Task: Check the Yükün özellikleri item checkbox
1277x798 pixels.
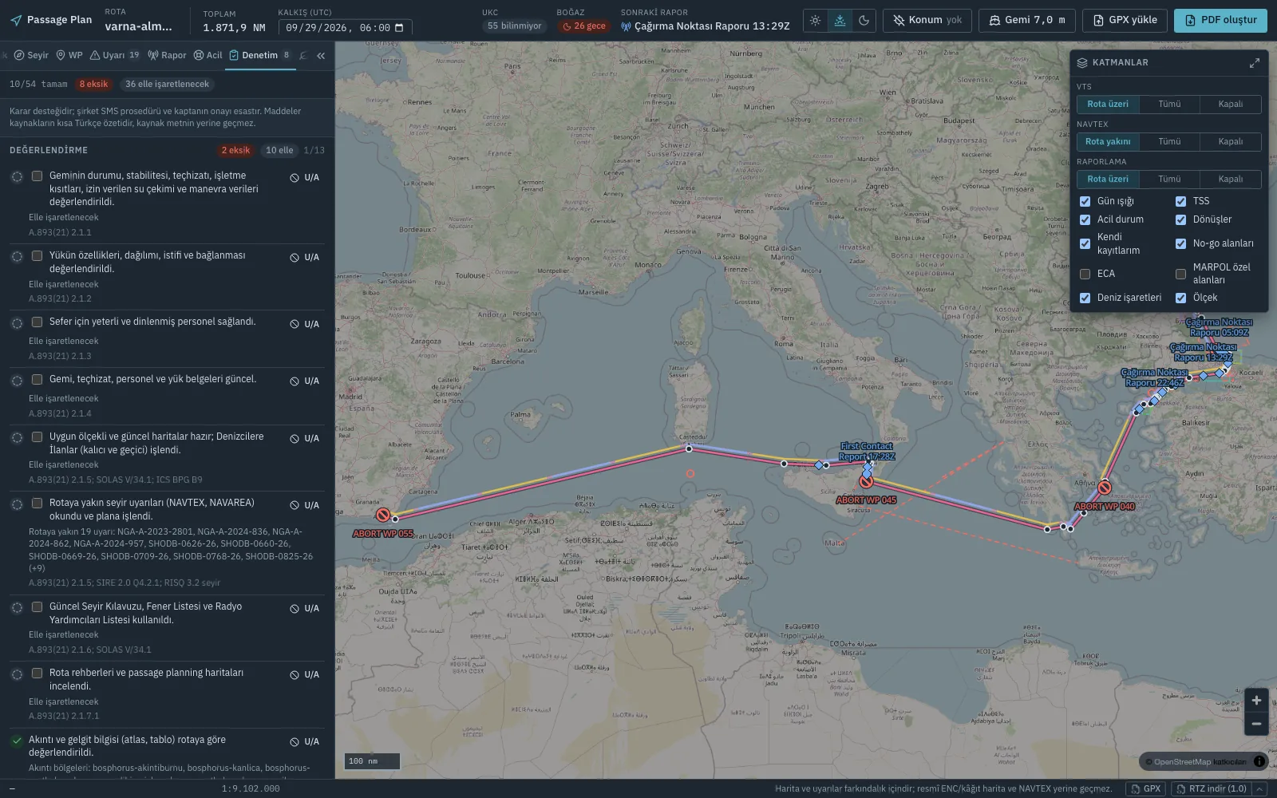Action: click(37, 255)
